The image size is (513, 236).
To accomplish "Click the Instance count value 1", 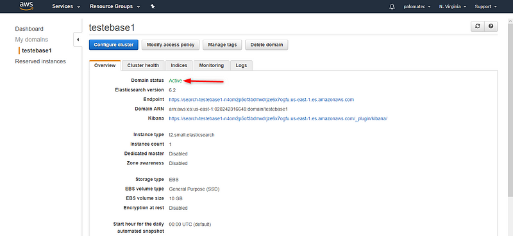I will pyautogui.click(x=170, y=145).
